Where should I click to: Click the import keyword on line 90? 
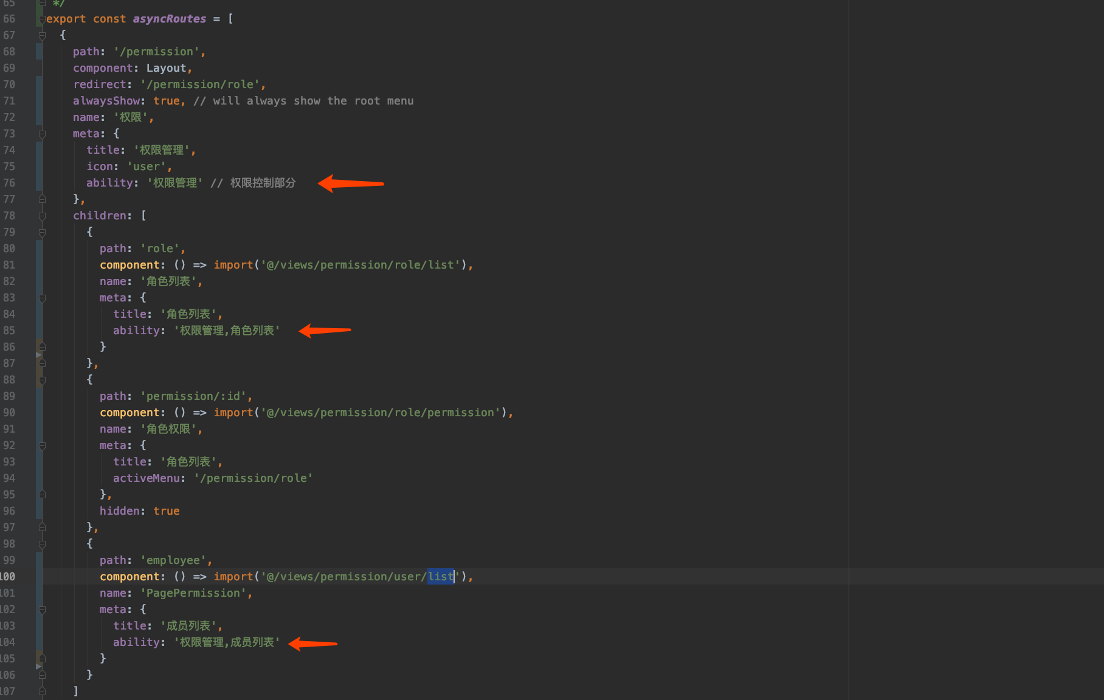pyautogui.click(x=233, y=413)
